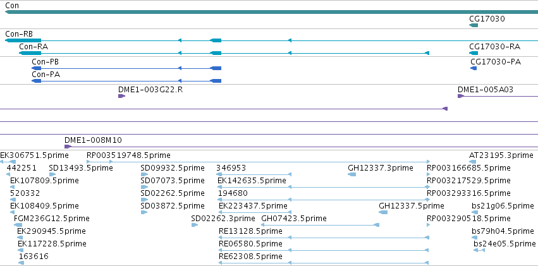
Task: Click the GH12337.3prime label
Action: click(x=381, y=168)
